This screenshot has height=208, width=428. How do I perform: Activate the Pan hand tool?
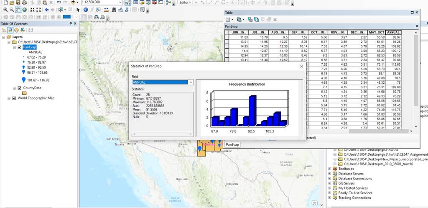(18, 10)
